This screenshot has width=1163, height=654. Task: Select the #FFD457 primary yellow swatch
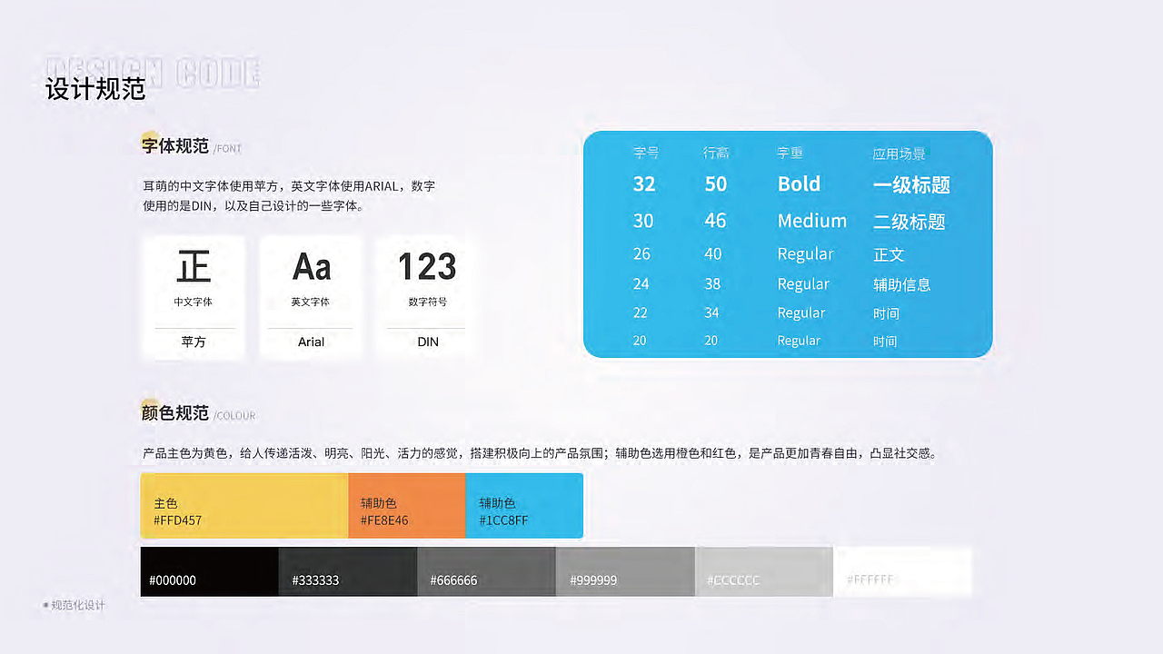pos(244,506)
